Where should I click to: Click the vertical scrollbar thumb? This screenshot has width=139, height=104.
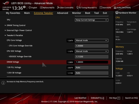112,63
